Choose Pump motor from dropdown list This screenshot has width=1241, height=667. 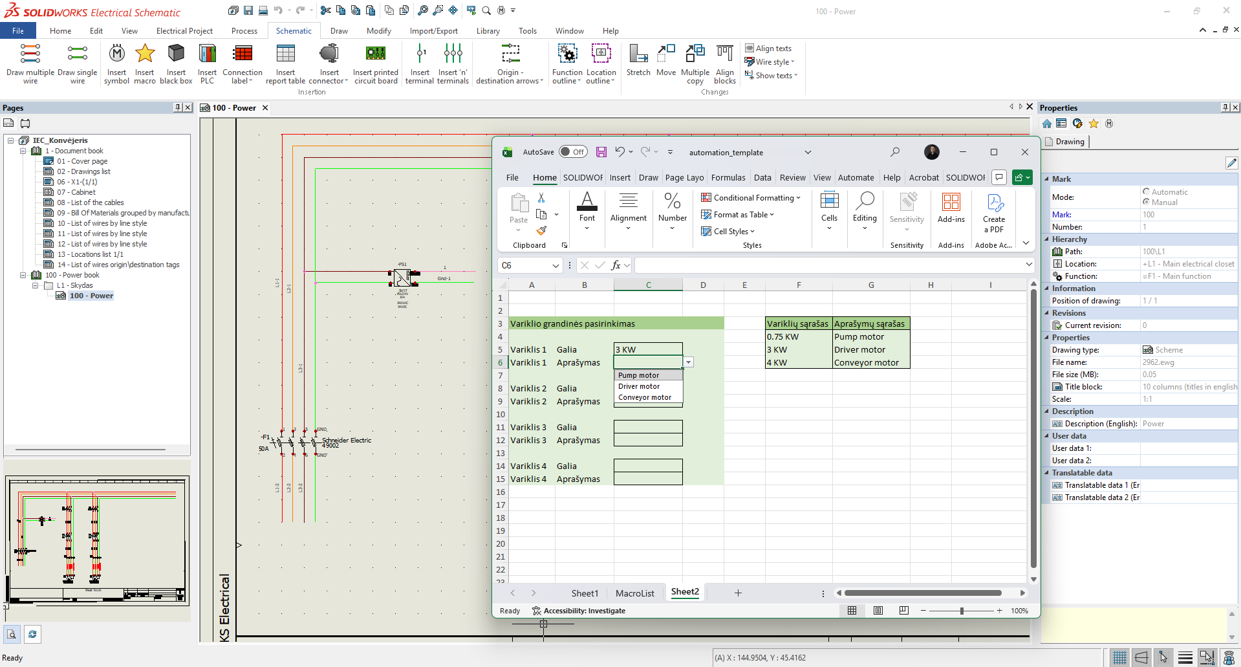(x=648, y=375)
